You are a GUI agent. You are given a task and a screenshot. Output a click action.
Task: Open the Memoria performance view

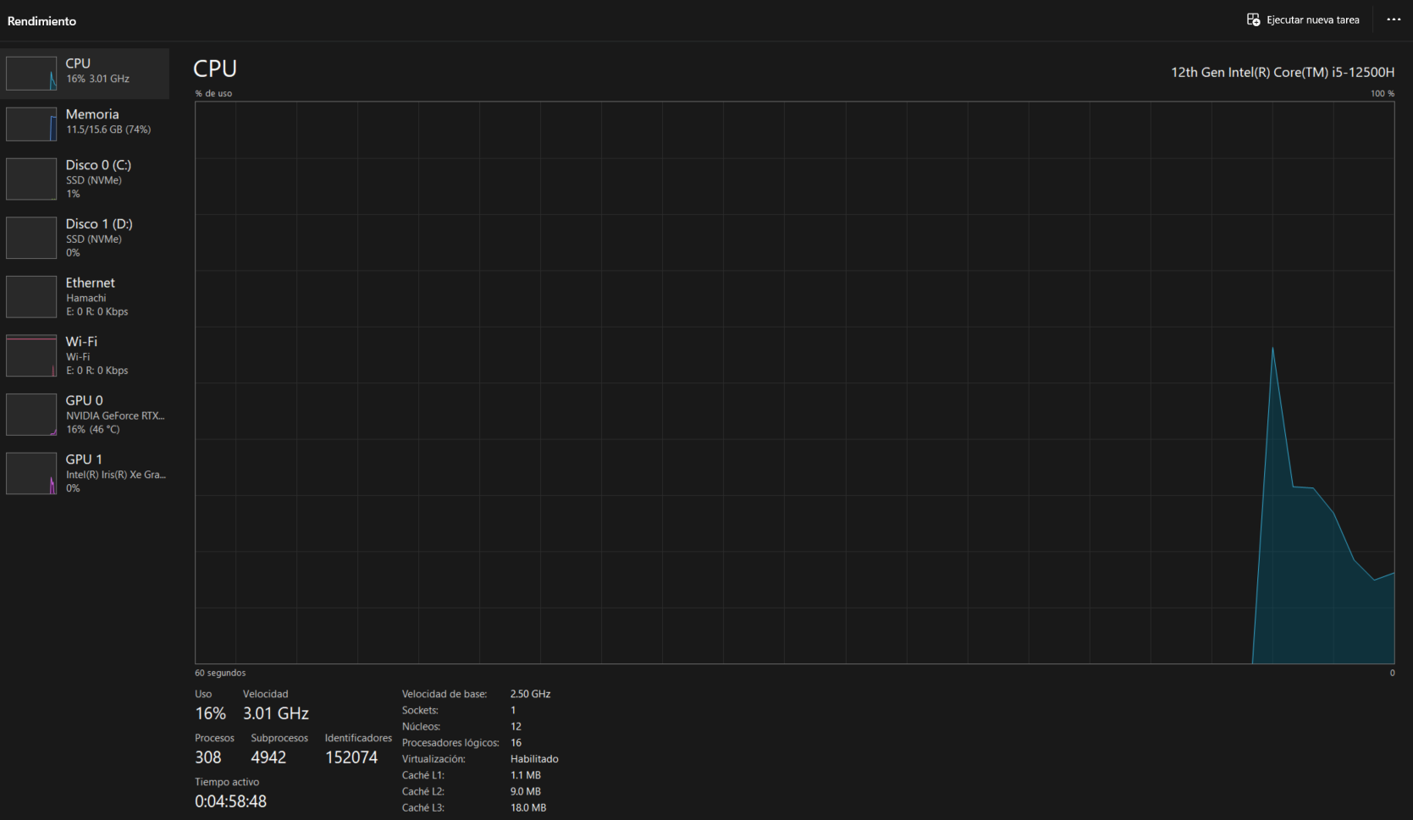85,124
